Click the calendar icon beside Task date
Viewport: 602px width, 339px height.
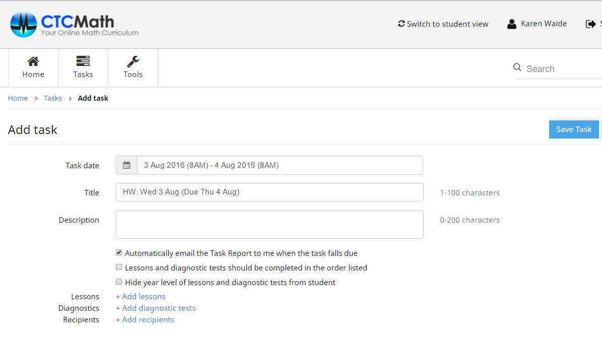pyautogui.click(x=126, y=165)
